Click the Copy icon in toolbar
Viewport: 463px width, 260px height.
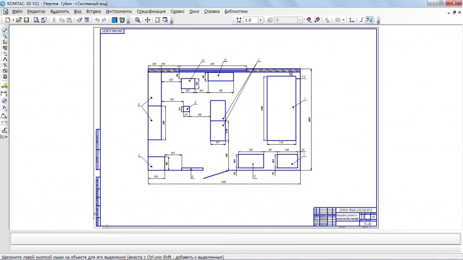61,20
